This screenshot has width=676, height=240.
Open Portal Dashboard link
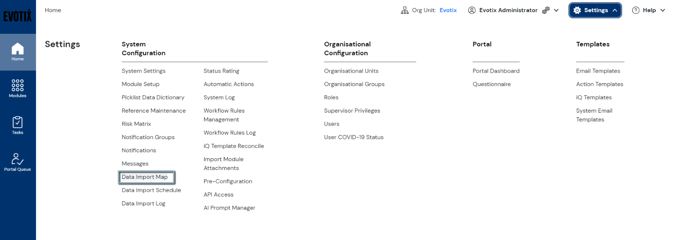pyautogui.click(x=496, y=71)
